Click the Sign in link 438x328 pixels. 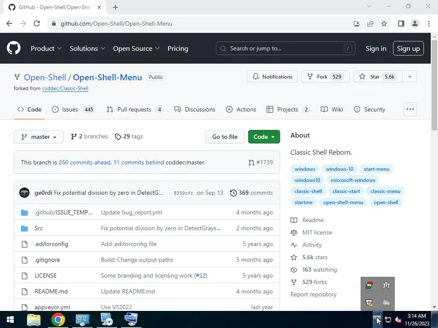pyautogui.click(x=376, y=49)
